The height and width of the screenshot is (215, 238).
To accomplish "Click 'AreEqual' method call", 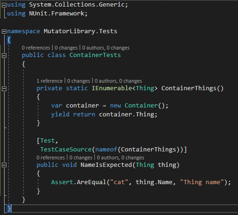I will [x=92, y=182].
